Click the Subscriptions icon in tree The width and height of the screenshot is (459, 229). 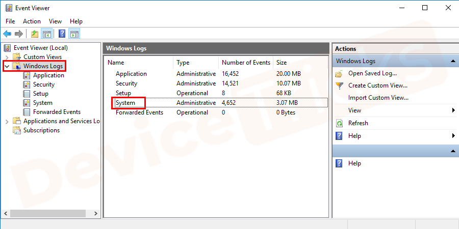tap(17, 130)
